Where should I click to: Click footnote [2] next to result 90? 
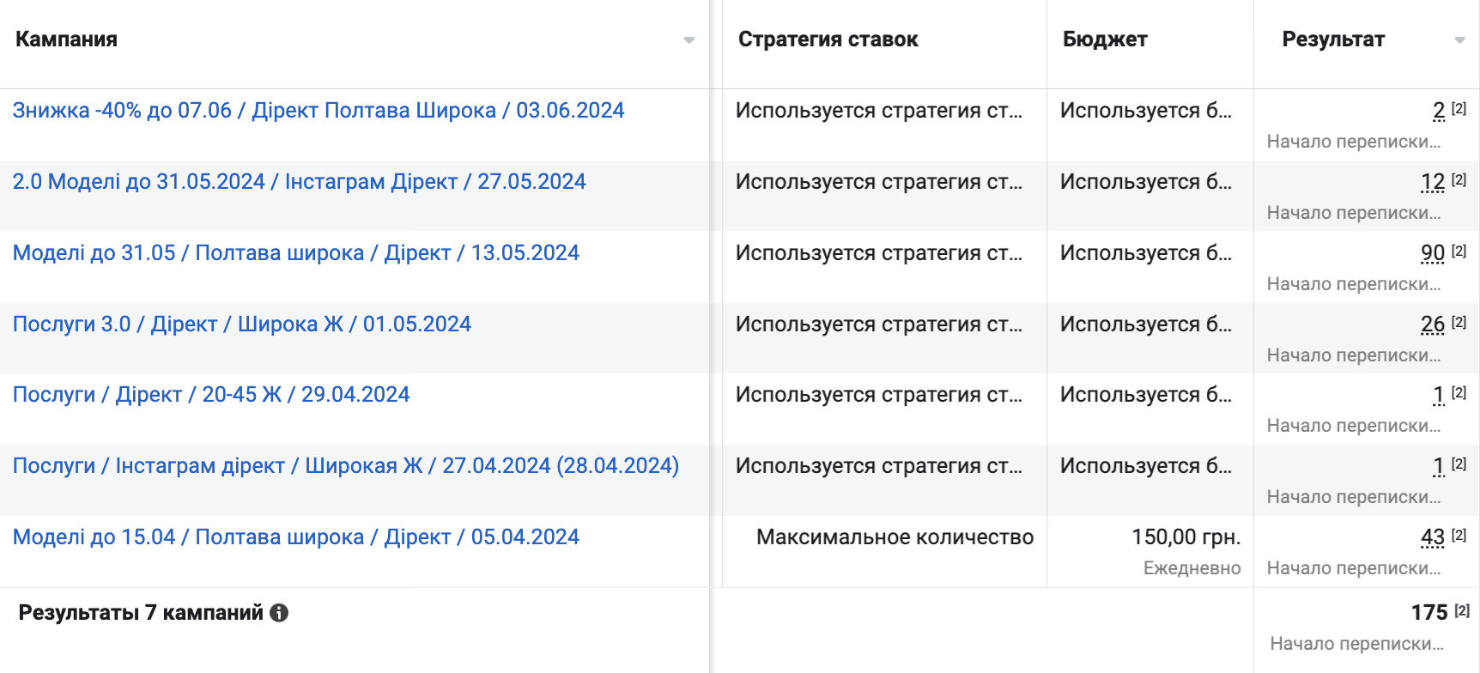point(1459,251)
